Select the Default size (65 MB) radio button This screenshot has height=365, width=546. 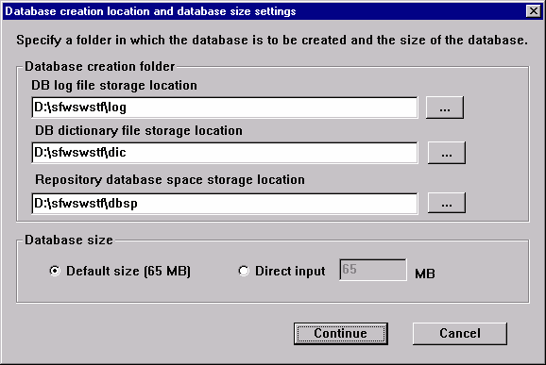click(x=55, y=271)
